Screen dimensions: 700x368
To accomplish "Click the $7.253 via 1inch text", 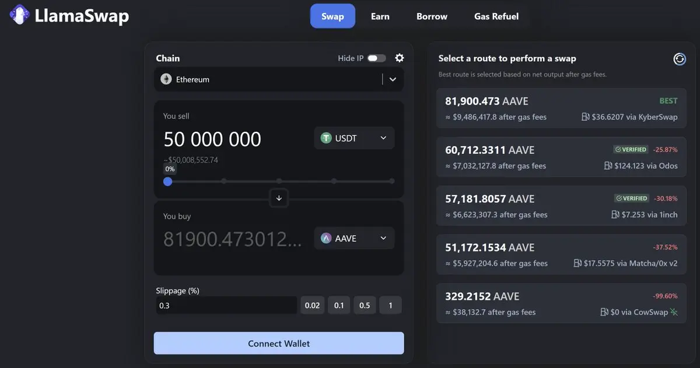I will 649,215.
